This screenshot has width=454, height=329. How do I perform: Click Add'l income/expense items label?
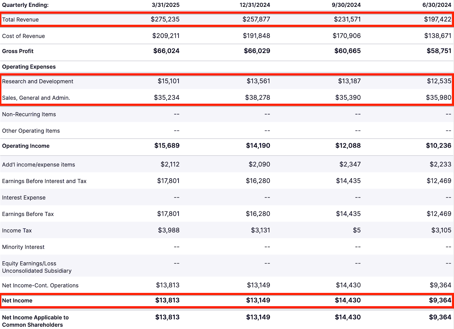click(x=39, y=165)
